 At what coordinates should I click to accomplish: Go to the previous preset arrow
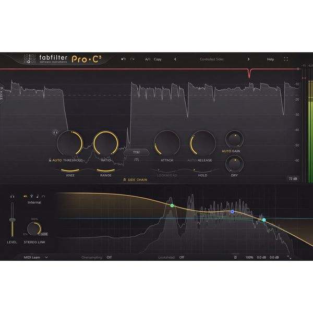[175, 59]
